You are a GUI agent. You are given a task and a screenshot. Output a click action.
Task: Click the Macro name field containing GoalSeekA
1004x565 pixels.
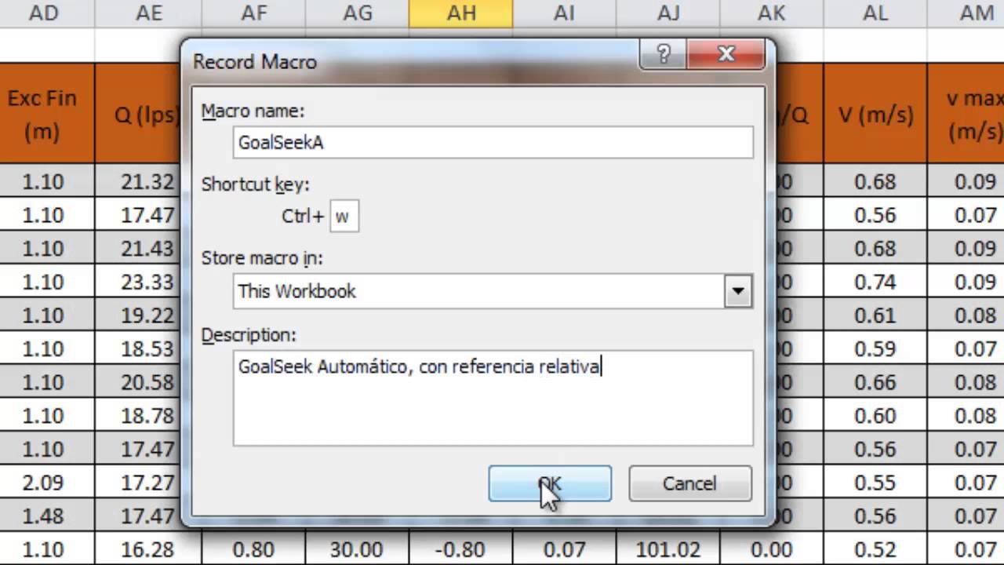tap(493, 143)
